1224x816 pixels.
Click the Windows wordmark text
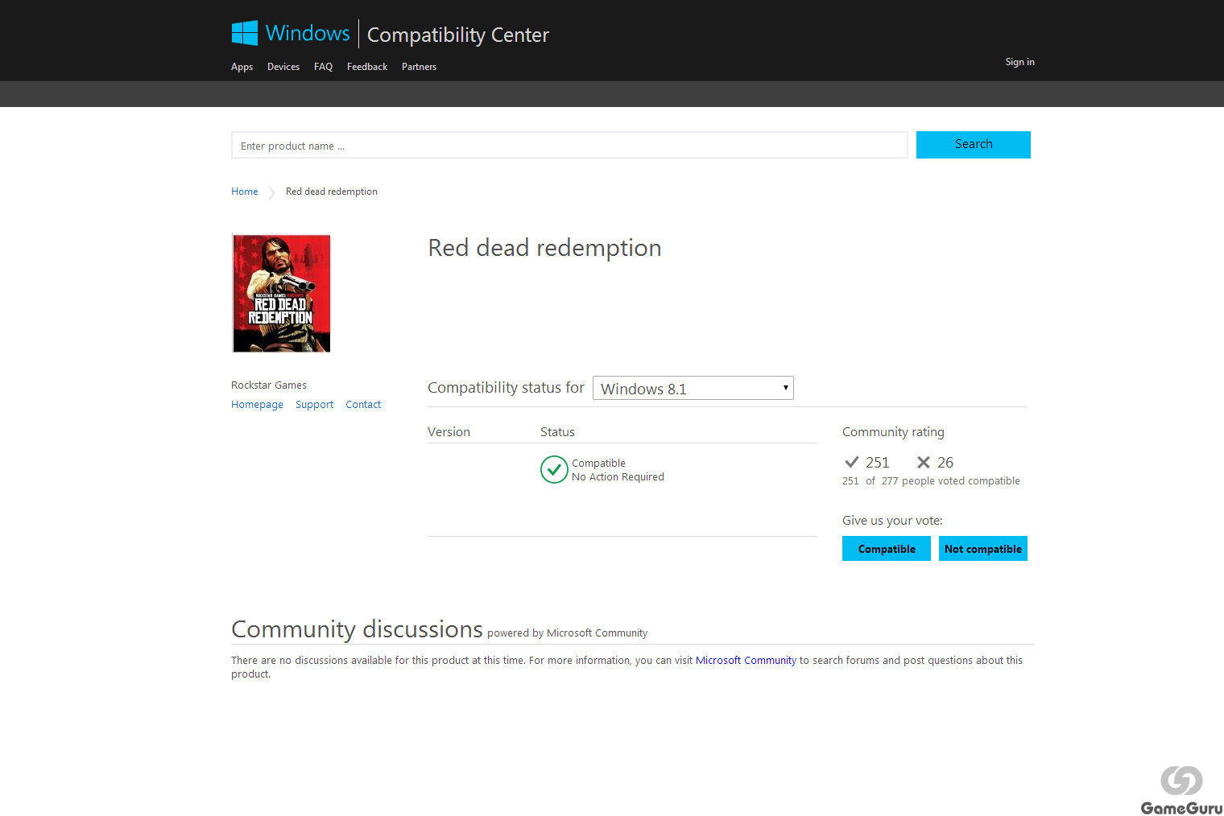click(x=308, y=33)
